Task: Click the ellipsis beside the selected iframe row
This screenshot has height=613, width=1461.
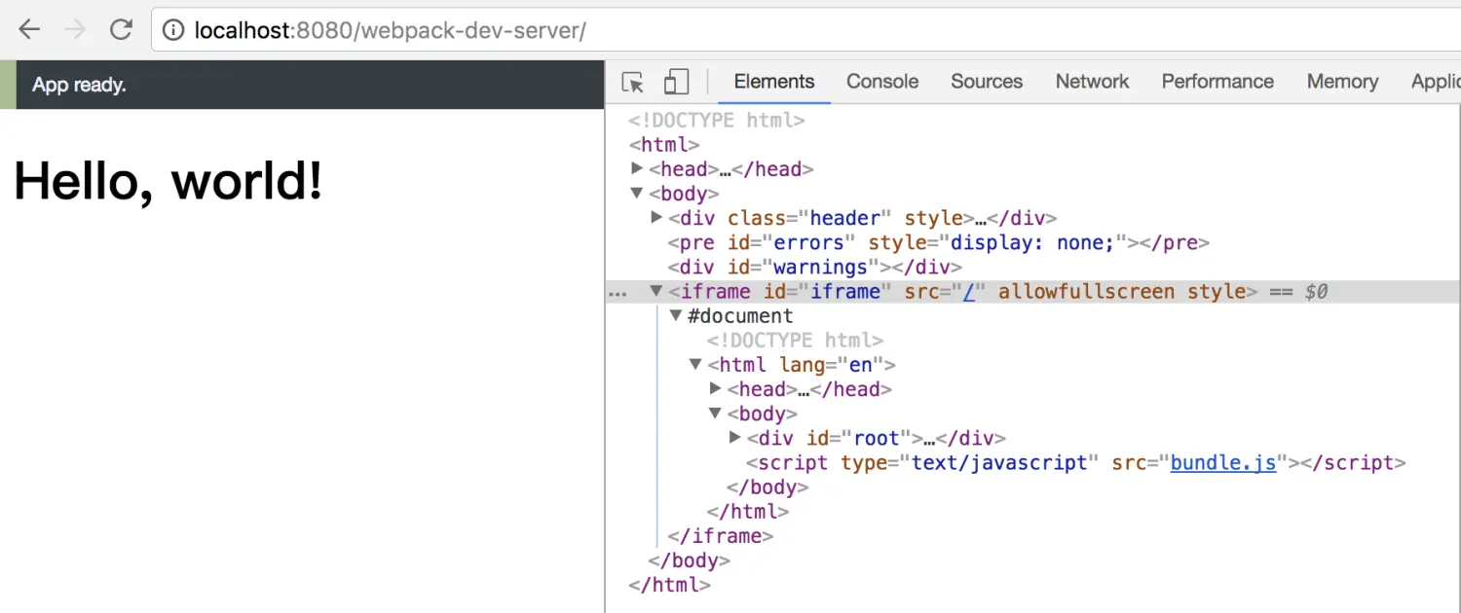Action: (x=618, y=292)
